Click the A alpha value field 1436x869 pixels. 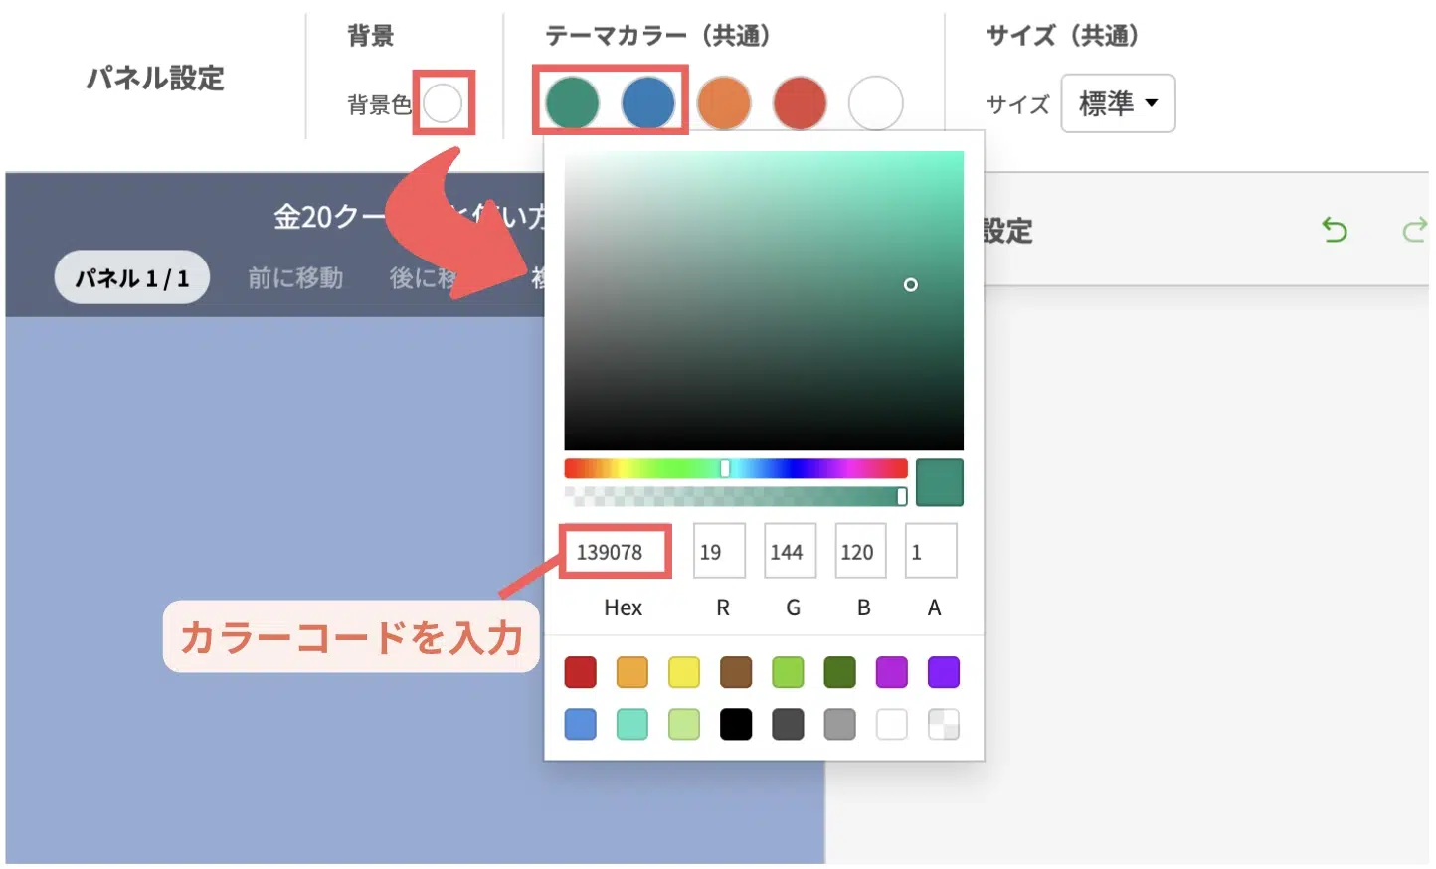pos(931,552)
